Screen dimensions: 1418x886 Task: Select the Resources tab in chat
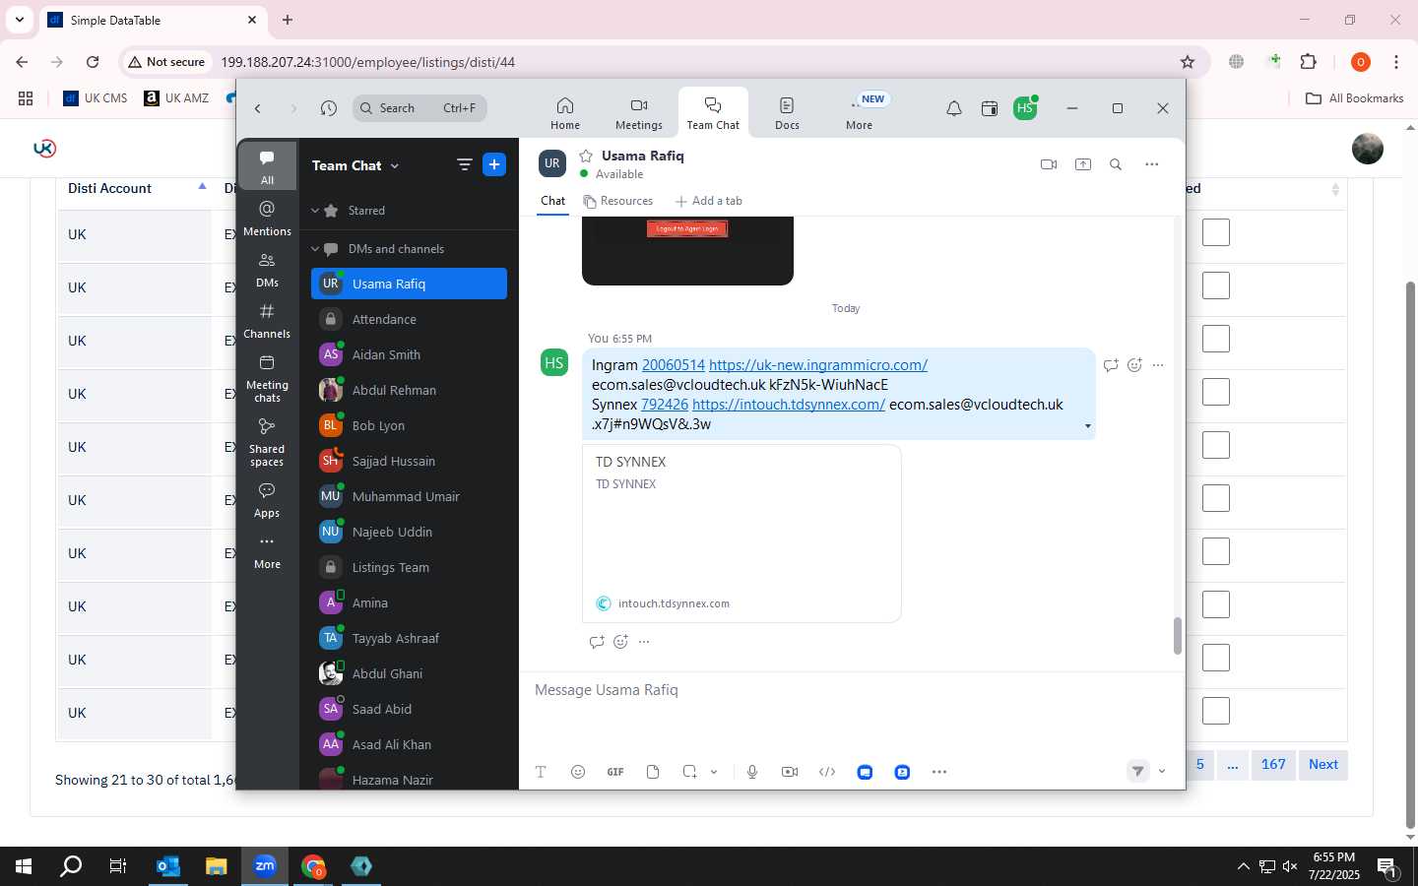(x=618, y=201)
